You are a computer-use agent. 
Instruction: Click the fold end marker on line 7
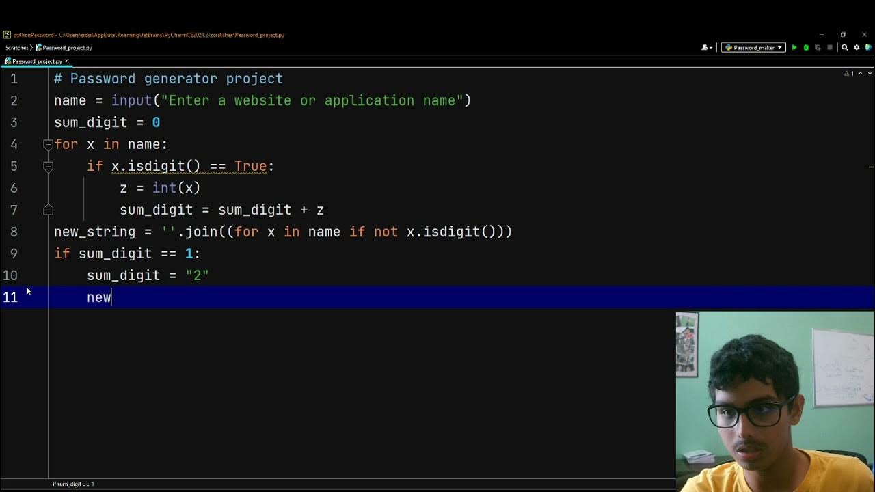[x=48, y=210]
